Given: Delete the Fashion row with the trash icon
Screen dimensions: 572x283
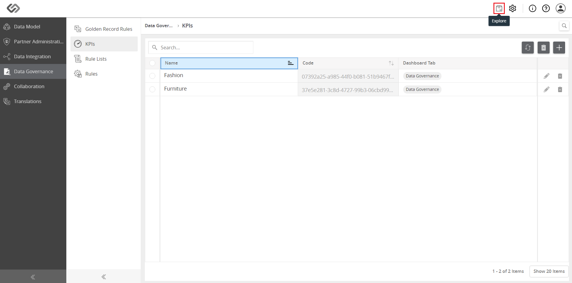Looking at the screenshot, I should pos(560,76).
